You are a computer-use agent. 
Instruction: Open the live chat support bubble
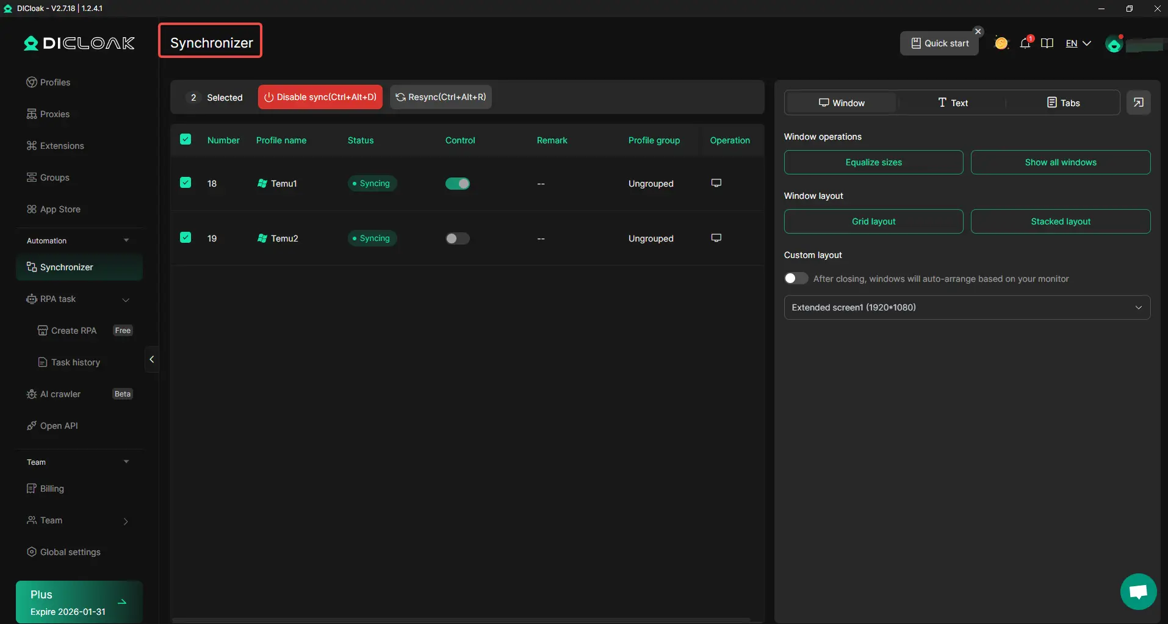click(x=1138, y=591)
